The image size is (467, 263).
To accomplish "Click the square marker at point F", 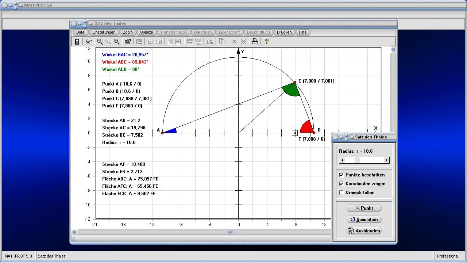I will (295, 133).
